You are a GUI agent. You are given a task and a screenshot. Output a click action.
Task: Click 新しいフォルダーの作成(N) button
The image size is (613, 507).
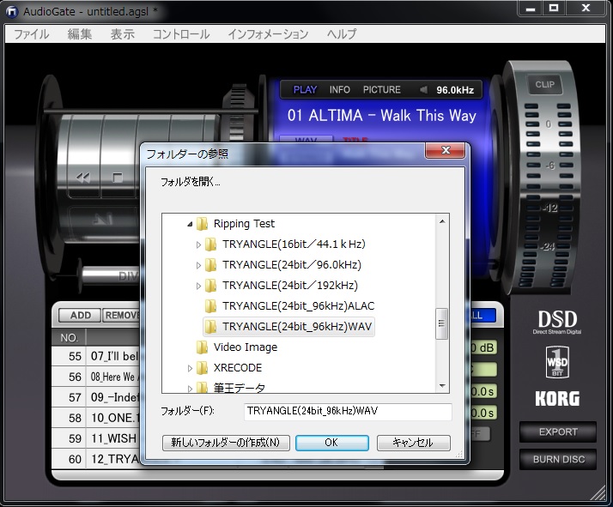[x=226, y=443]
